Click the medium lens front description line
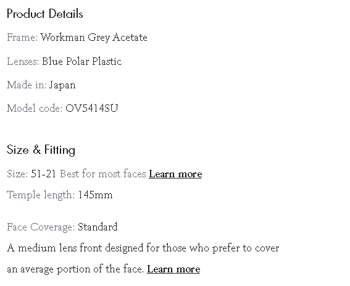Screen dimensions: 350x286 pyautogui.click(x=143, y=248)
